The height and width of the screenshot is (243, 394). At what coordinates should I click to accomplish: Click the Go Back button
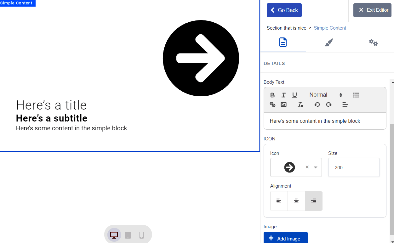click(x=284, y=10)
